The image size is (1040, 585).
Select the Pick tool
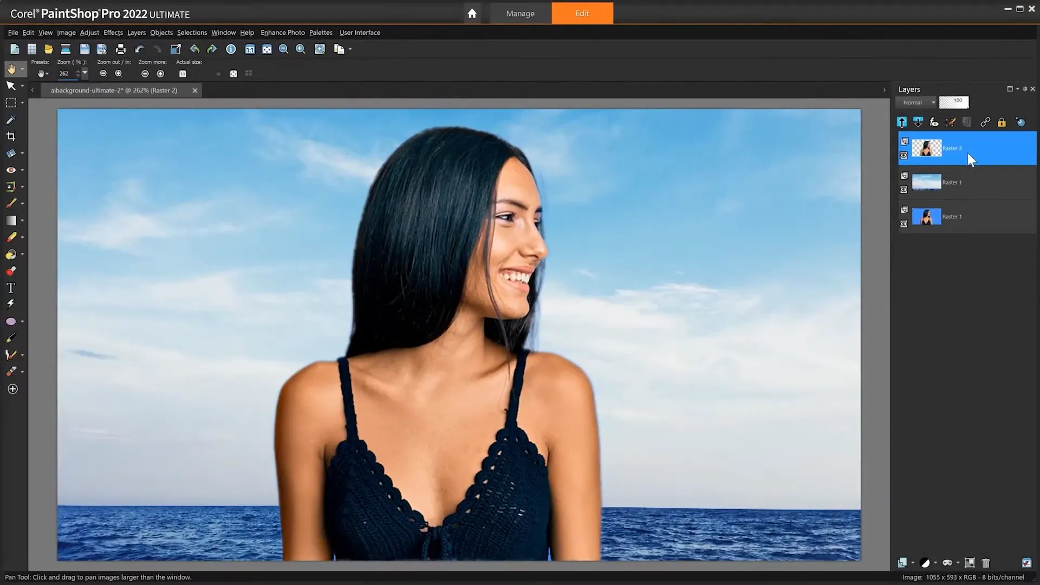click(x=11, y=86)
